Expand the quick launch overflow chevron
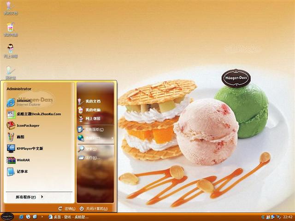Viewport: 295px width, 221px height. tap(42, 217)
